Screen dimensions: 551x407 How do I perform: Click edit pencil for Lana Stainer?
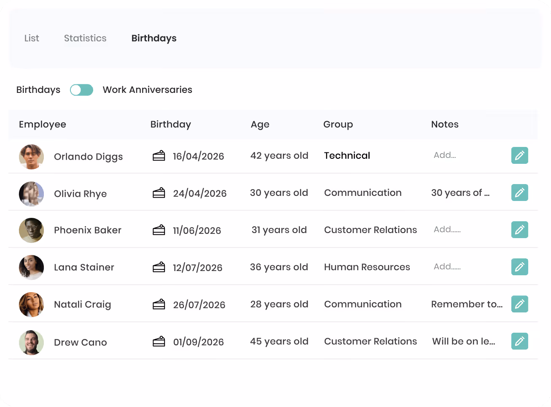pos(519,267)
